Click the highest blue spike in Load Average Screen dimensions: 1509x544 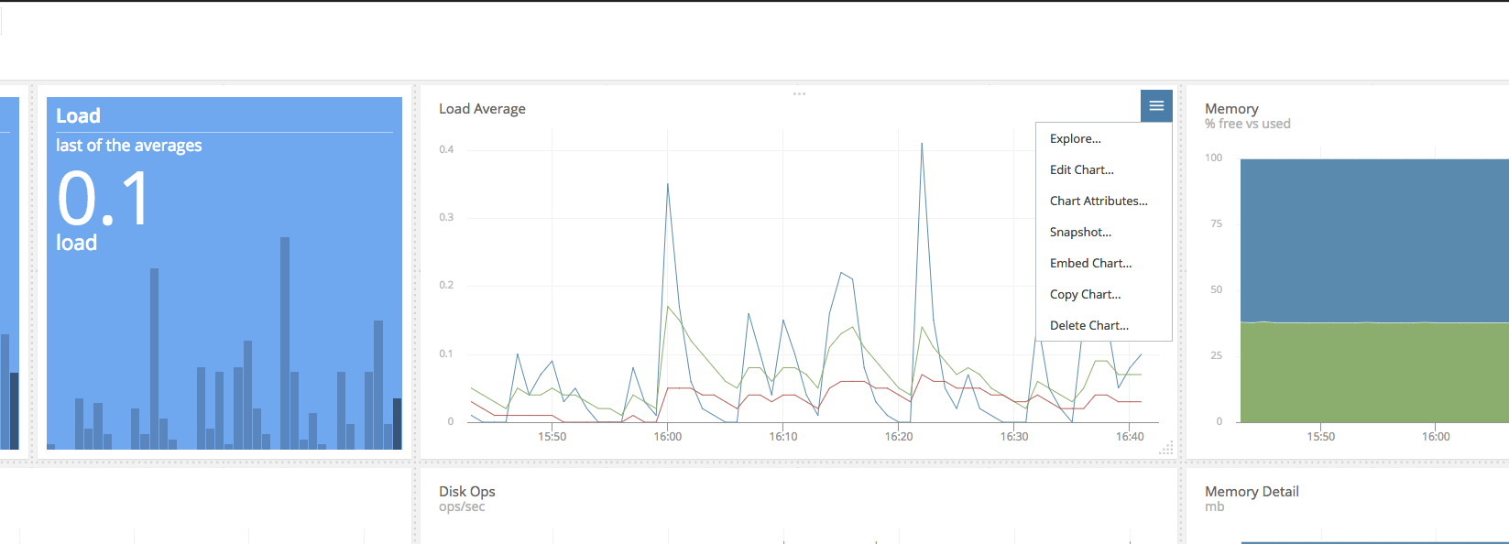click(922, 147)
